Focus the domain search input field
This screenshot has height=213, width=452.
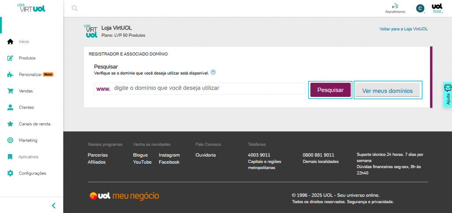pos(200,88)
